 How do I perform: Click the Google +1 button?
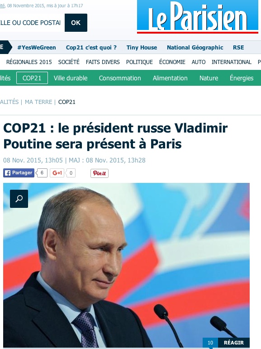[57, 173]
